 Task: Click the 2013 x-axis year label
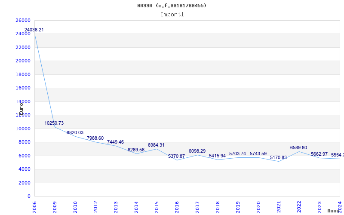(x=116, y=207)
